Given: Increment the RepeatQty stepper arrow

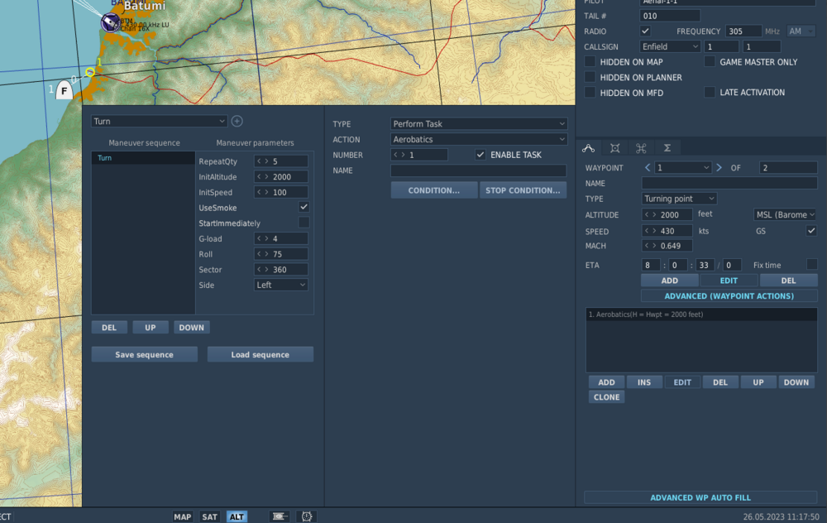Looking at the screenshot, I should pos(267,161).
